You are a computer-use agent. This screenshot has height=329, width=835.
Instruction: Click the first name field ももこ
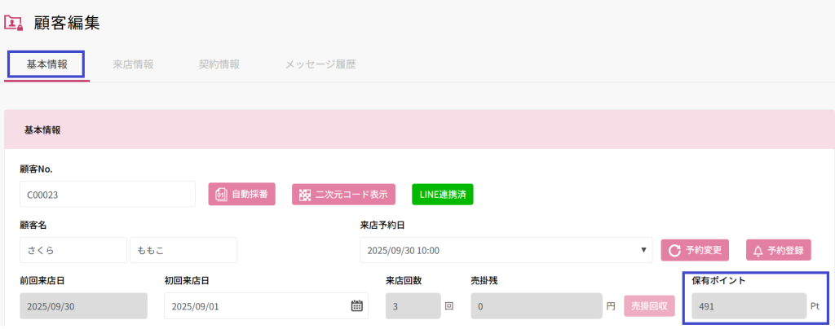[x=183, y=250]
